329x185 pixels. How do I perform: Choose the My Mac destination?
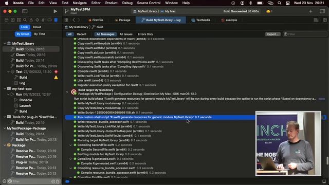(x=168, y=11)
